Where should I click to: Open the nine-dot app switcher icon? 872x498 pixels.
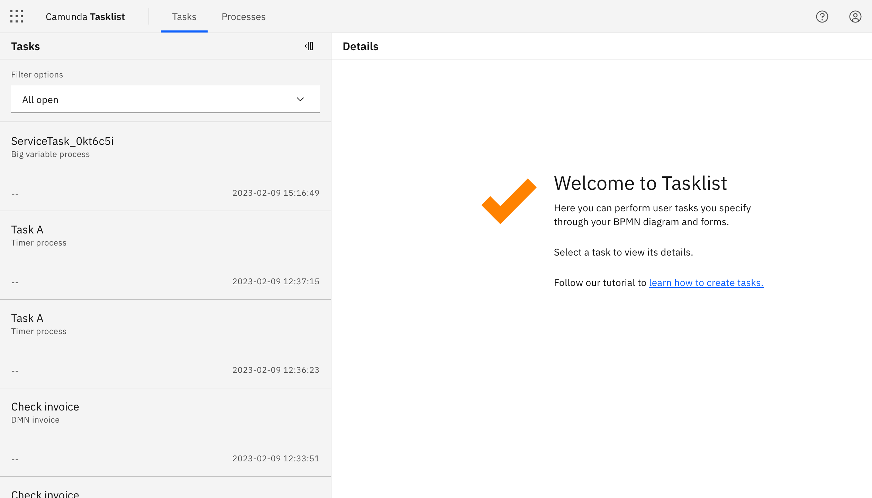17,16
